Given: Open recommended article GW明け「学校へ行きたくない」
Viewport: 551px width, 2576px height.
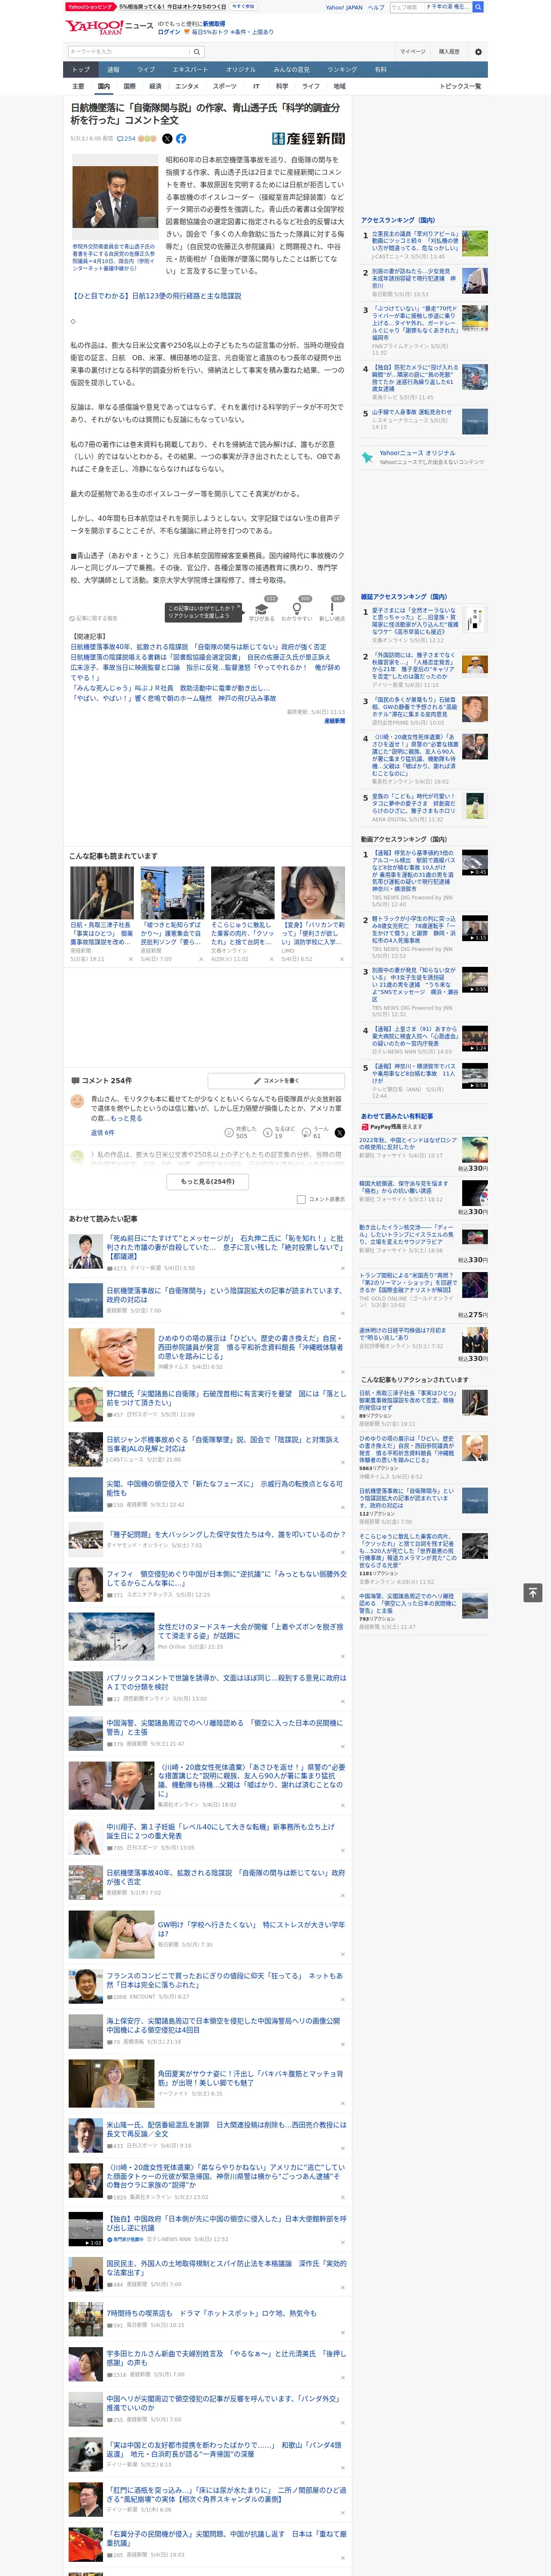Looking at the screenshot, I should click(251, 1929).
